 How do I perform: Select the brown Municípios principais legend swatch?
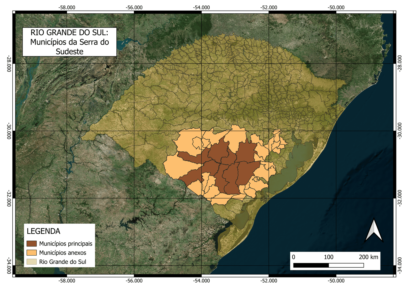tap(31, 243)
